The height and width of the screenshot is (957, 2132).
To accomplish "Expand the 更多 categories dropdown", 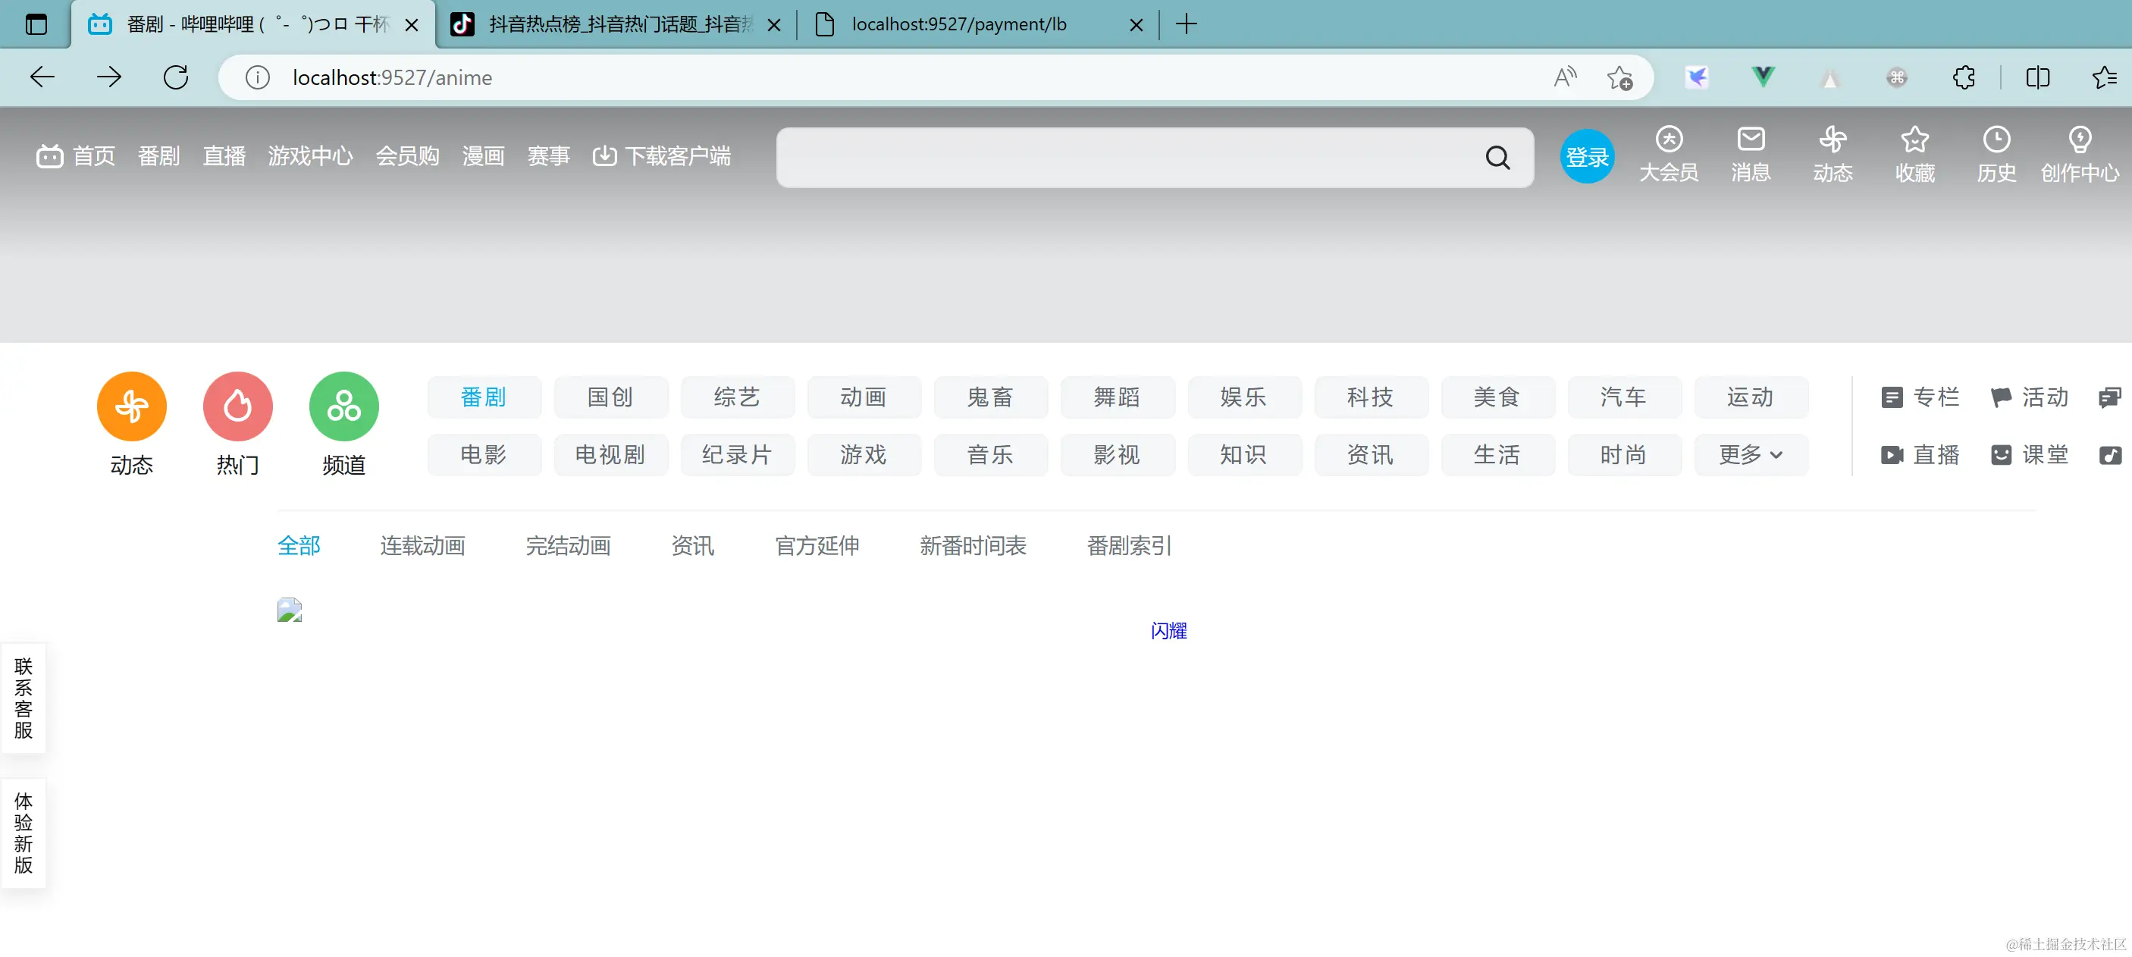I will (1751, 454).
